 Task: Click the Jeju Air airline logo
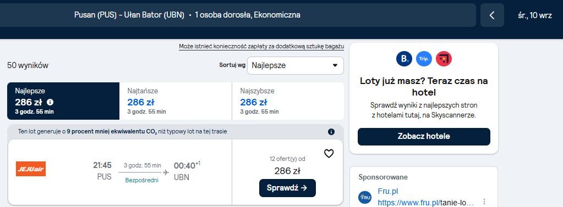click(31, 169)
